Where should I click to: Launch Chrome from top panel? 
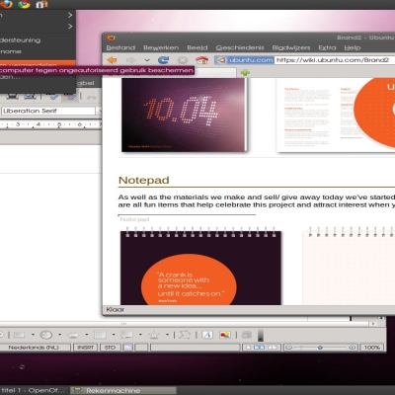(x=24, y=4)
